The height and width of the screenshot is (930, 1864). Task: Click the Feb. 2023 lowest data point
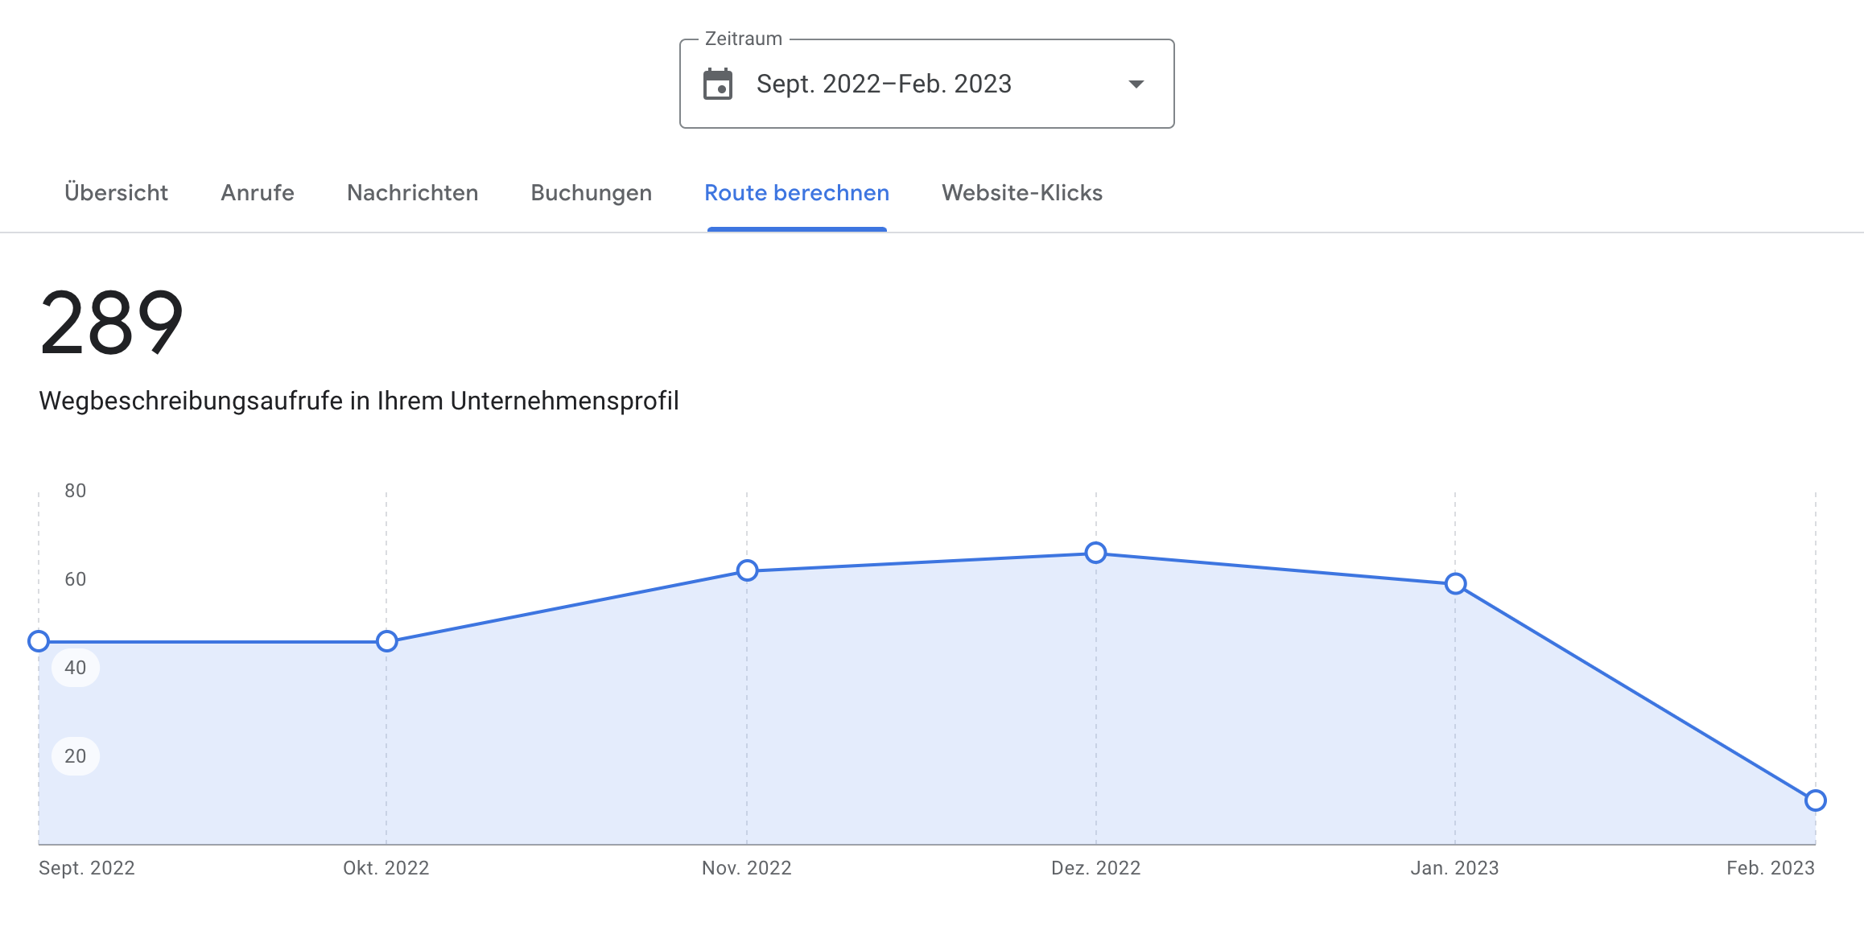pyautogui.click(x=1815, y=800)
